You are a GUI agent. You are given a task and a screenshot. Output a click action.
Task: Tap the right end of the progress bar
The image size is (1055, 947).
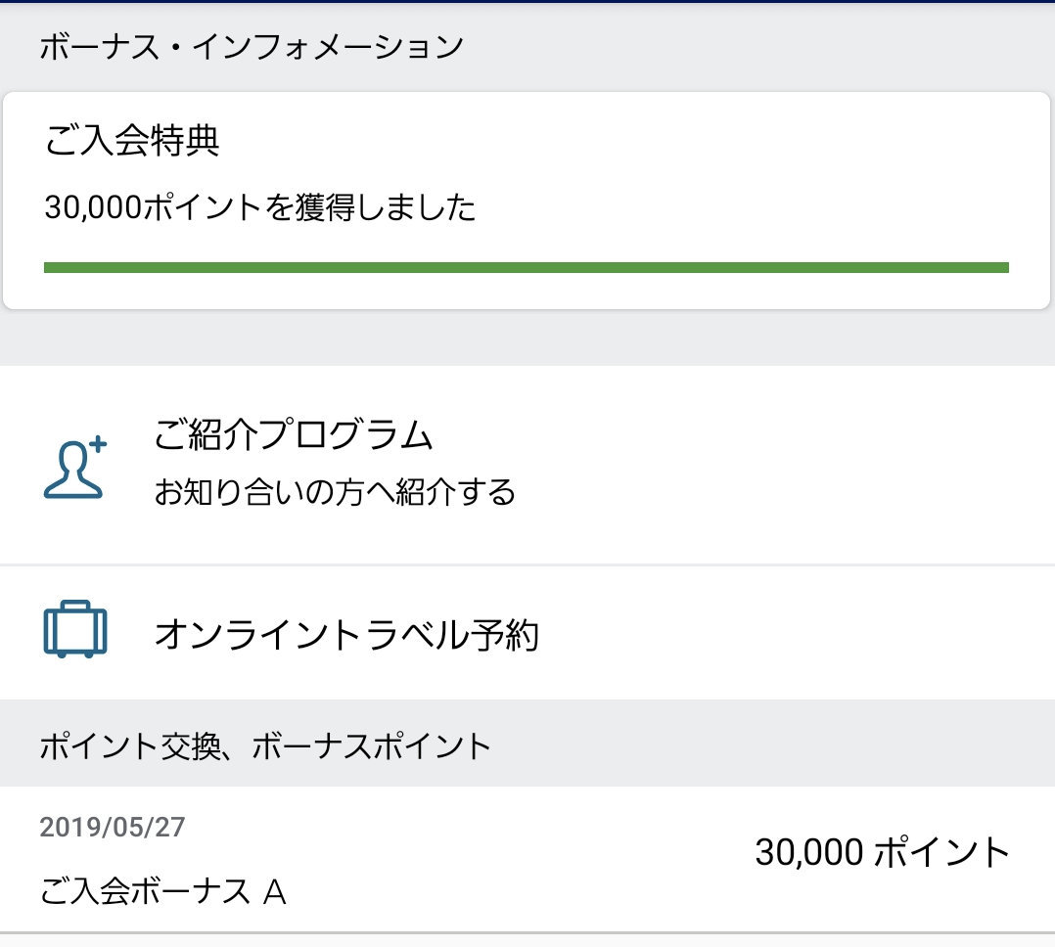[999, 268]
